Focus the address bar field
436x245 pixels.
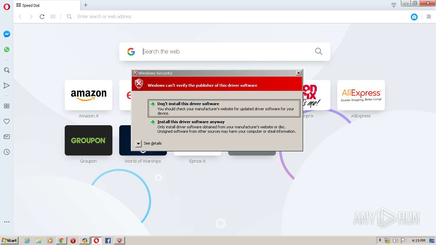click(x=235, y=17)
